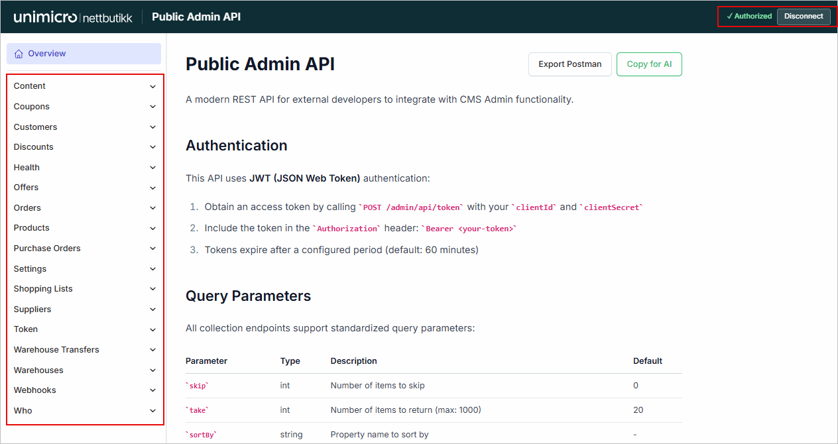Viewport: 838px width, 444px height.
Task: Click 'Number of items to skip' description
Action: tap(378, 386)
